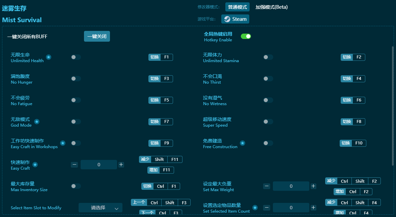The width and height of the screenshot is (396, 217).
Task: Click the Steam logo icon
Action: pos(227,19)
